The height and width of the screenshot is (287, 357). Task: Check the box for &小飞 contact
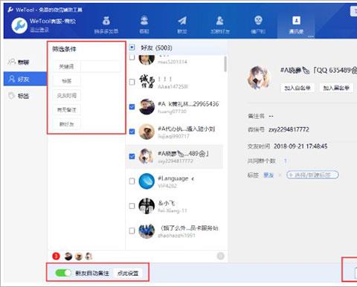tap(132, 206)
